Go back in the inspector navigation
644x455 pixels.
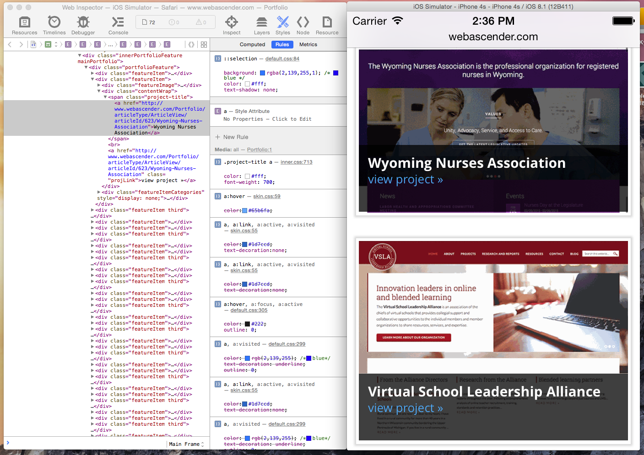pyautogui.click(x=10, y=44)
